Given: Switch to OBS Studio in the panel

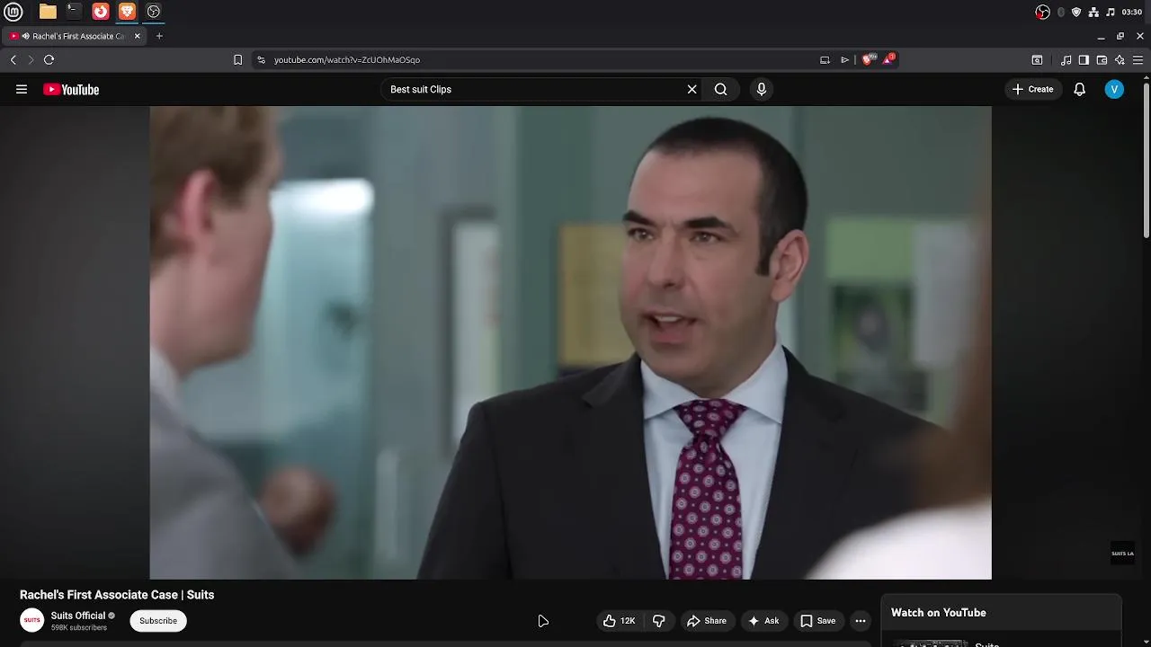Looking at the screenshot, I should 154,12.
